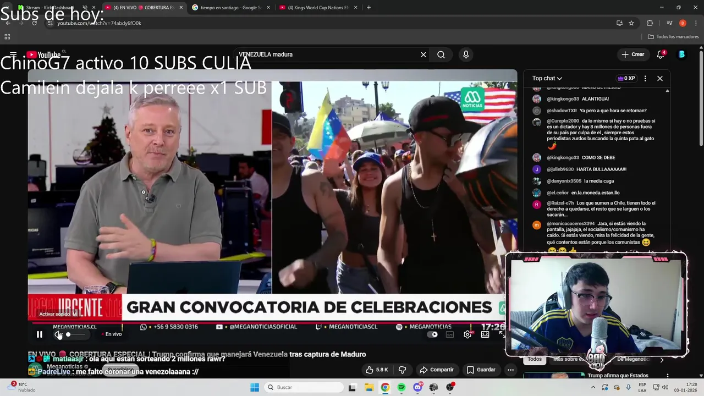
Task: Close the live chat panel
Action: click(660, 78)
